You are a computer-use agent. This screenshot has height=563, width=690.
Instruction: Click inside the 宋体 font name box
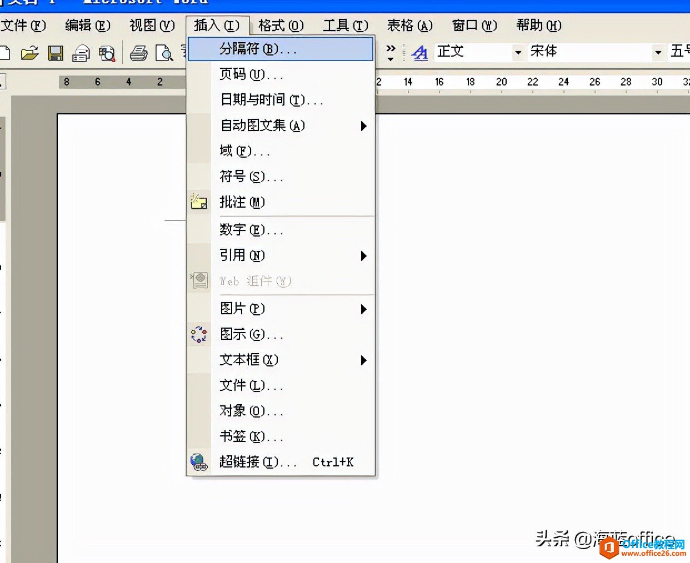(589, 52)
